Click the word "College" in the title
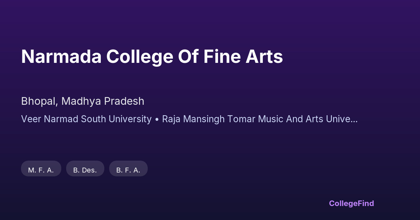 click(x=139, y=57)
